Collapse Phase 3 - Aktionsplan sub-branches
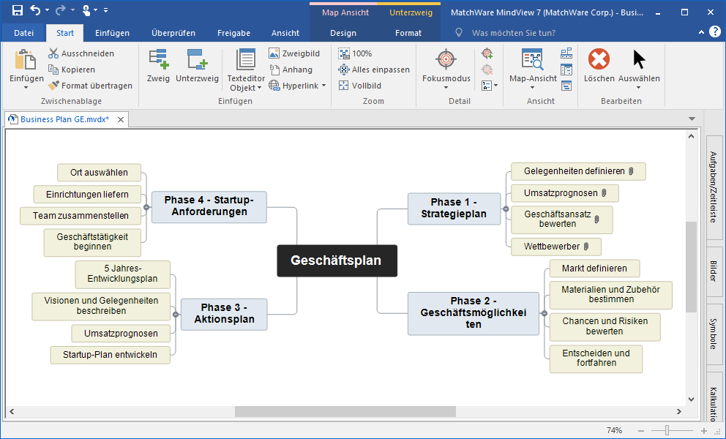 click(176, 315)
